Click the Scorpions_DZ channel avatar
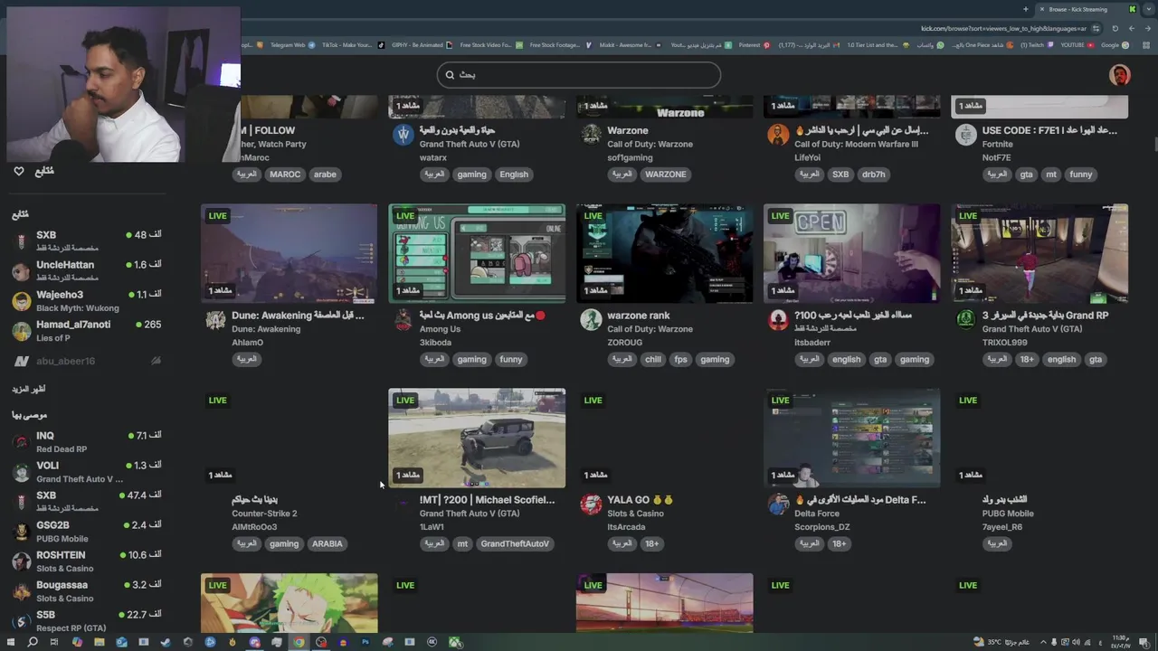Image resolution: width=1158 pixels, height=651 pixels. 778,505
